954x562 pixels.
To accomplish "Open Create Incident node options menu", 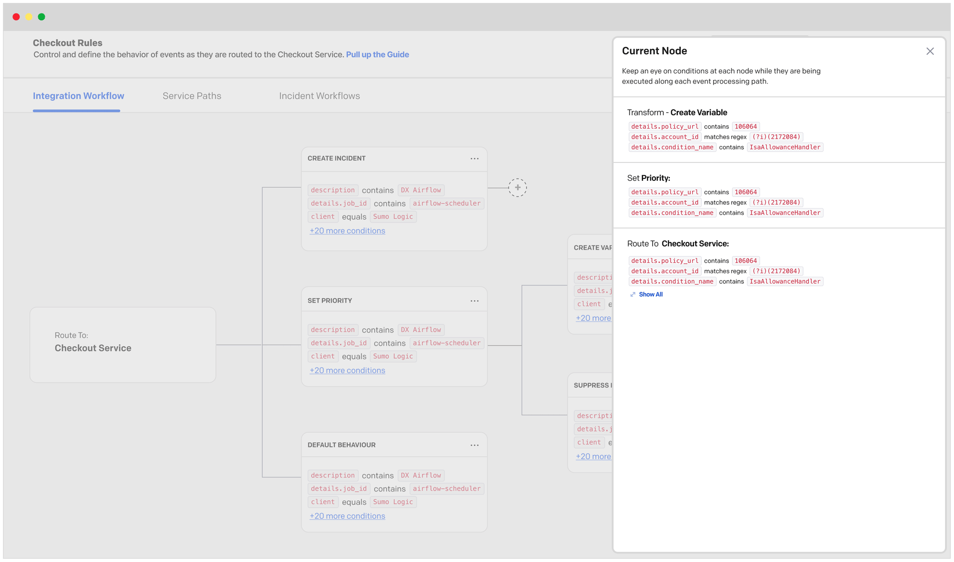I will click(475, 159).
